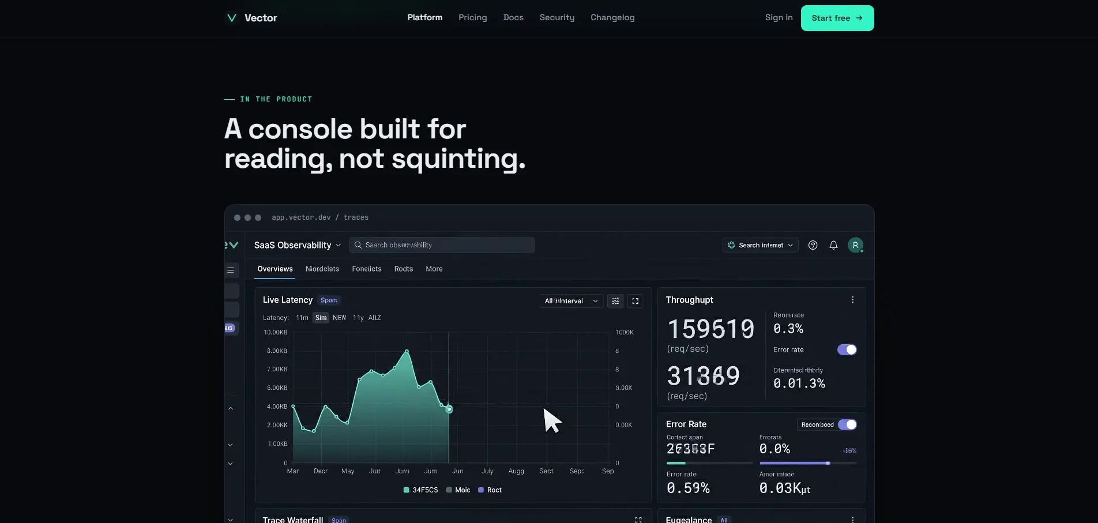The width and height of the screenshot is (1098, 523).
Task: Switch to the Rodts tab
Action: coord(404,269)
